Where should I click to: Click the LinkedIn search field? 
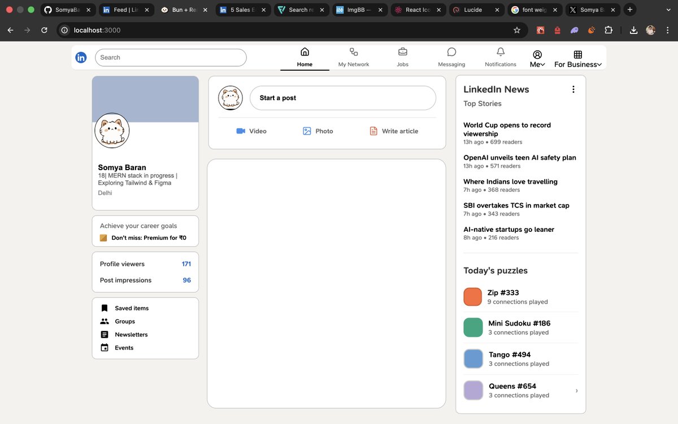tap(171, 58)
